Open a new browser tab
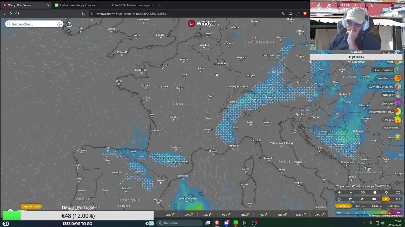The height and width of the screenshot is (227, 405). (160, 5)
